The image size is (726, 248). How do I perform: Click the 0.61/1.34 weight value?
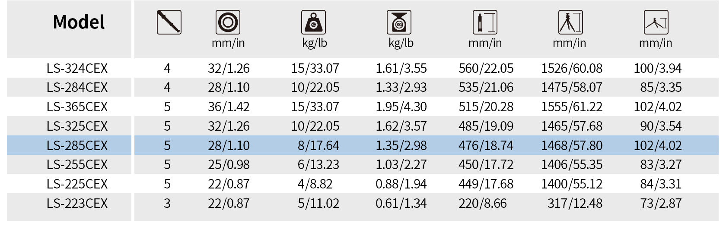coord(401,203)
